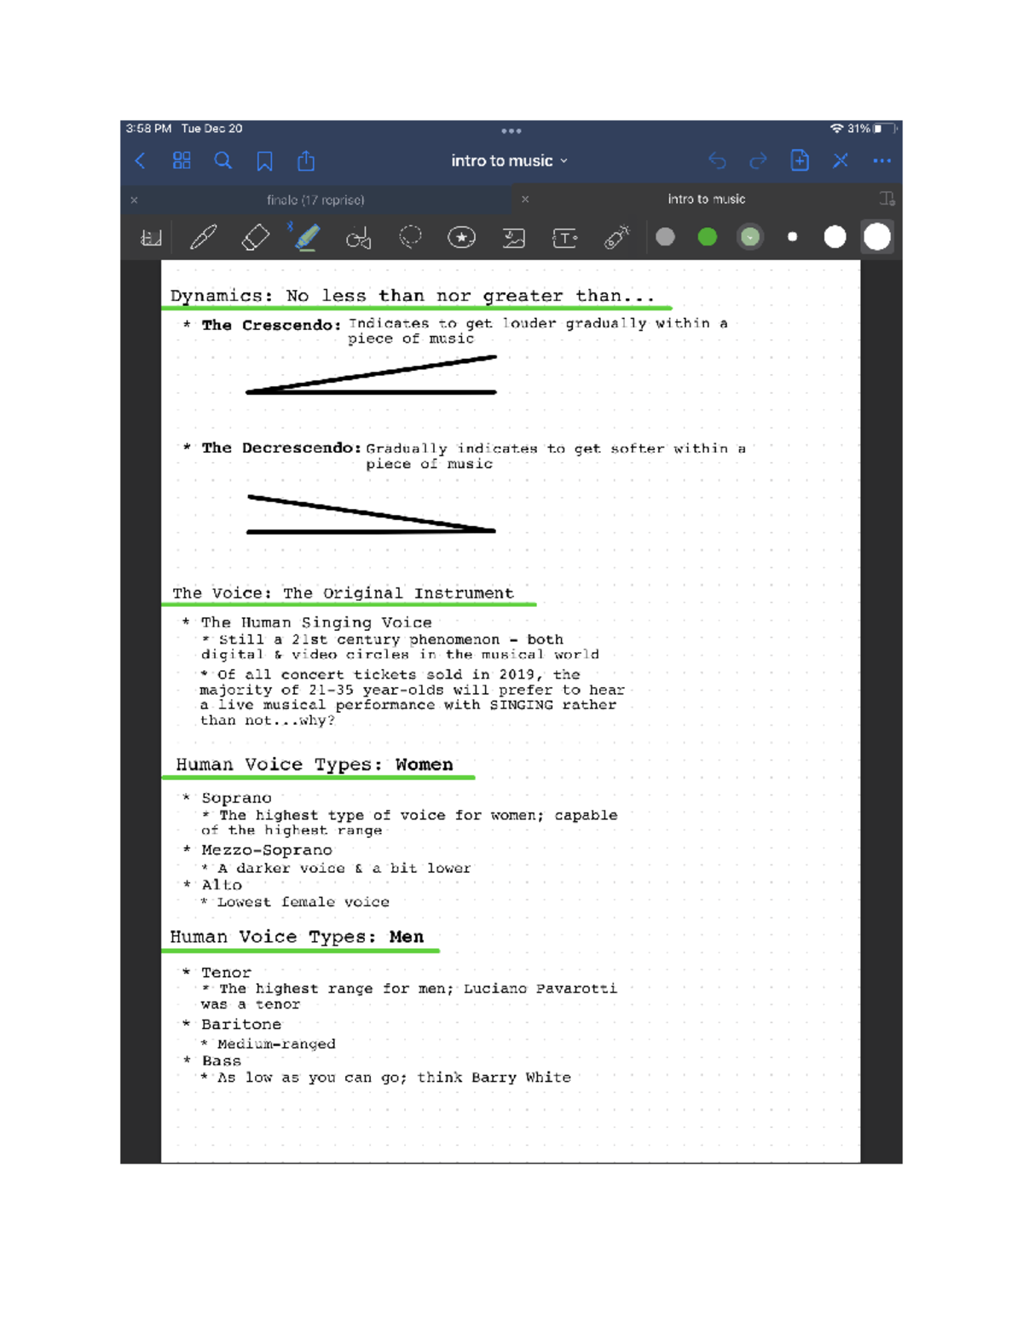Select the Pen tool
The image size is (1023, 1324).
click(x=203, y=237)
